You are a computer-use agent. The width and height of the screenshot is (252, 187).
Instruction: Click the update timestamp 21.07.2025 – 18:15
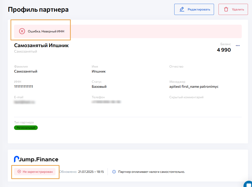pyautogui.click(x=91, y=172)
